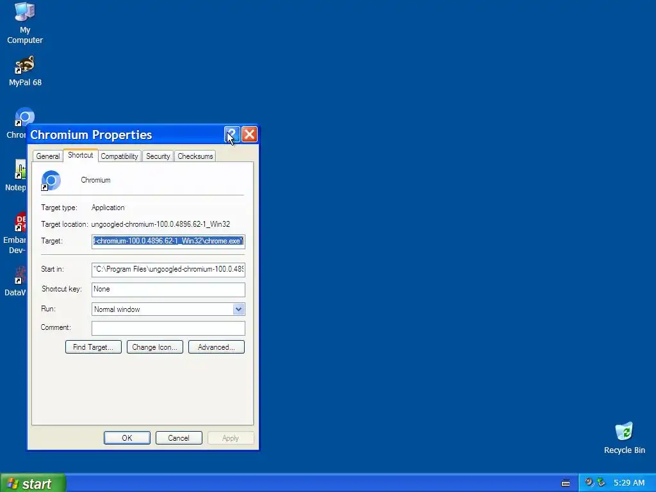
Task: Click the Find Target button
Action: click(94, 347)
